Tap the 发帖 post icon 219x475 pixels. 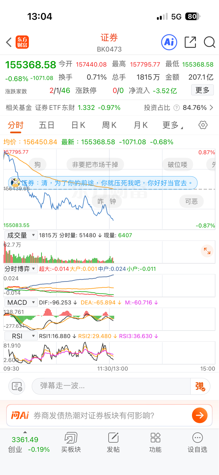113,442
